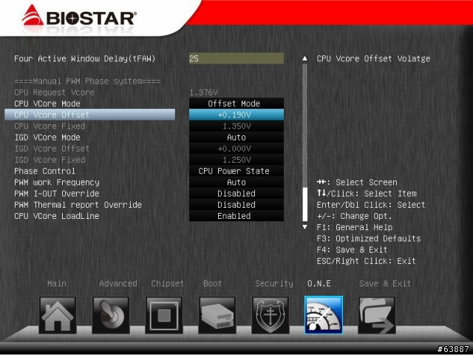Click the CPU Request Vcore label
Image resolution: width=473 pixels, height=355 pixels.
point(54,92)
